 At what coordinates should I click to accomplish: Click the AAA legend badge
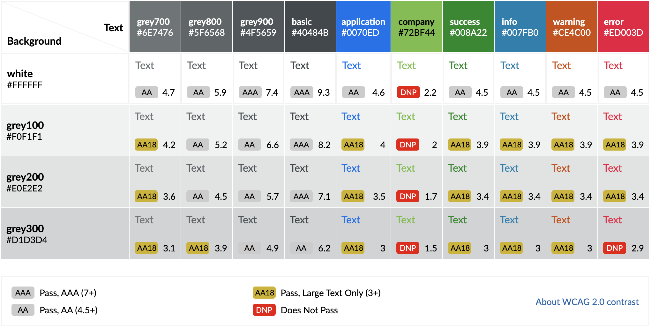click(x=23, y=293)
